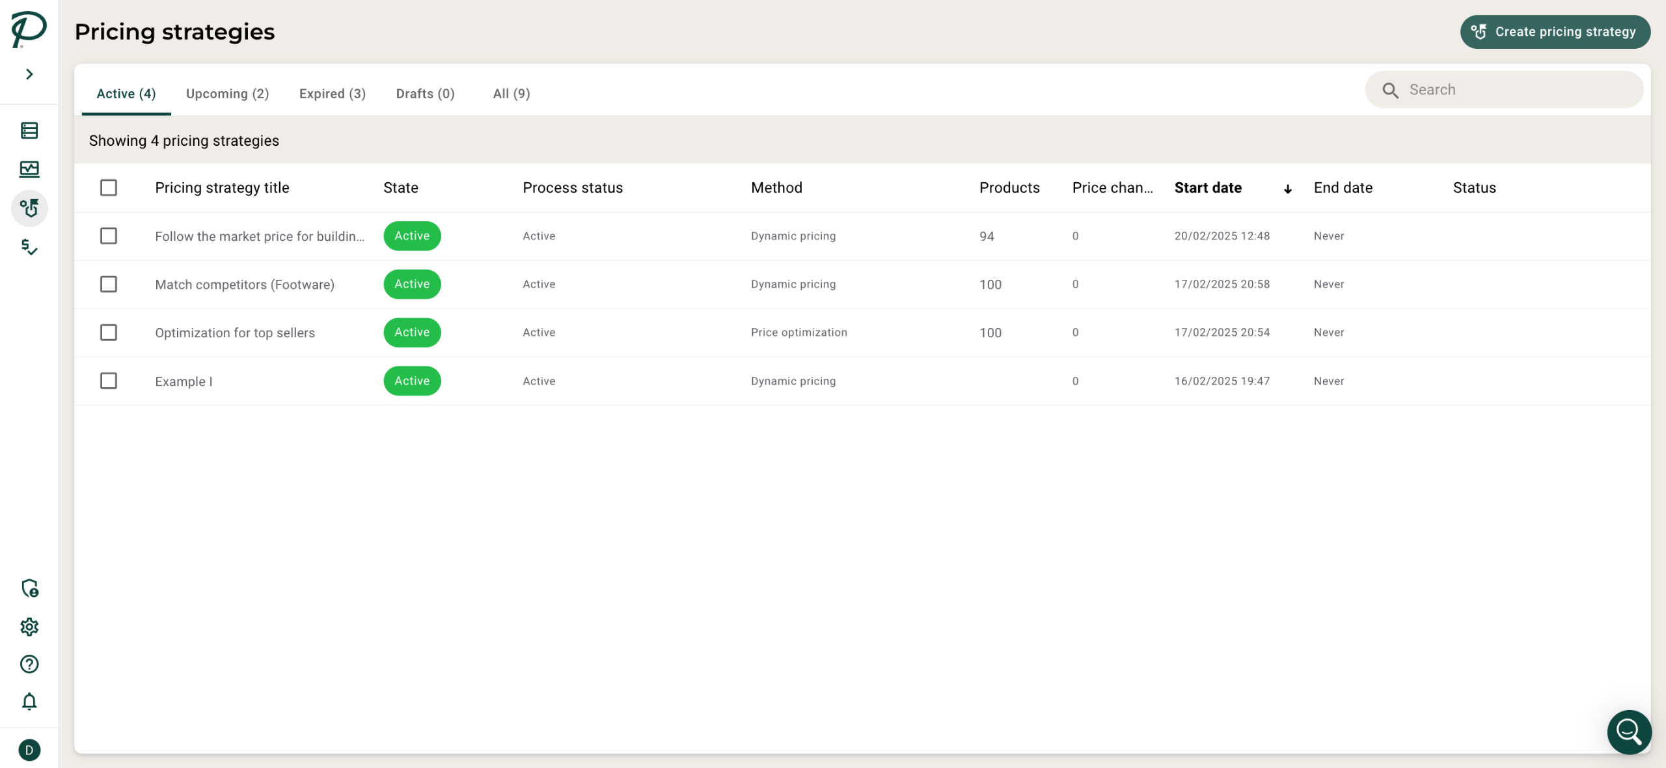1666x768 pixels.
Task: Open the notifications bell icon
Action: coord(29,702)
